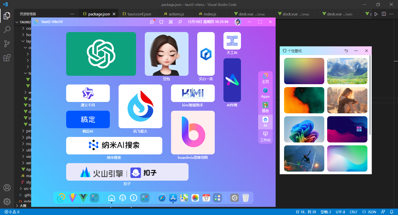Click the trash can in the dock

[x=246, y=198]
